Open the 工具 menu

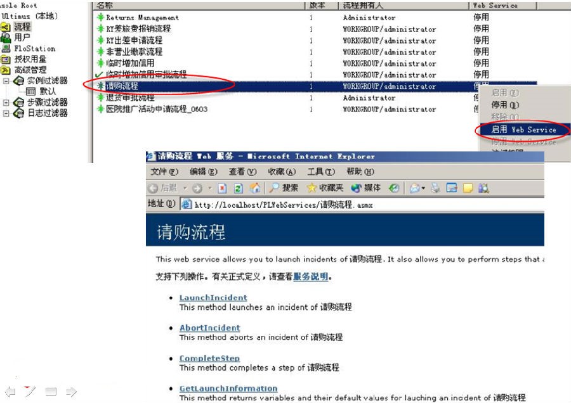(x=321, y=172)
